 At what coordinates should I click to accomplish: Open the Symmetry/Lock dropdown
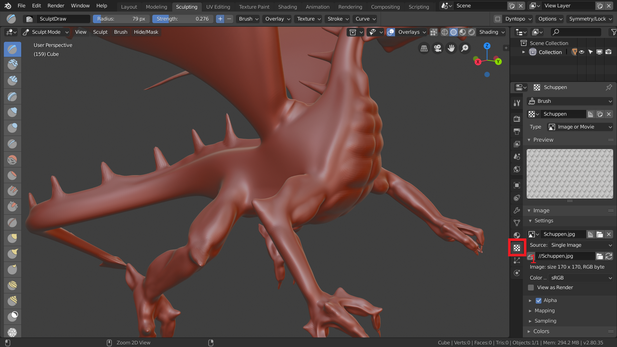pyautogui.click(x=590, y=19)
